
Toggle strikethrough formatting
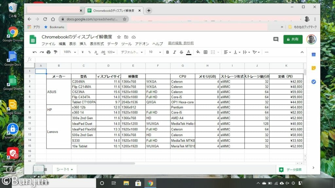pos(181,52)
